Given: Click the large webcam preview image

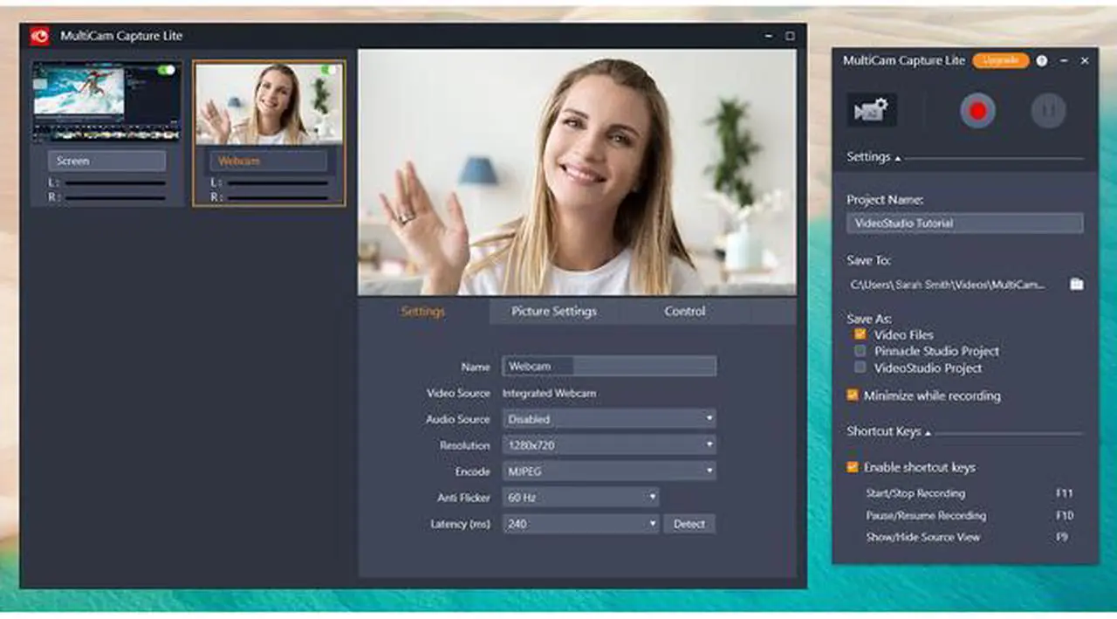Looking at the screenshot, I should [577, 172].
